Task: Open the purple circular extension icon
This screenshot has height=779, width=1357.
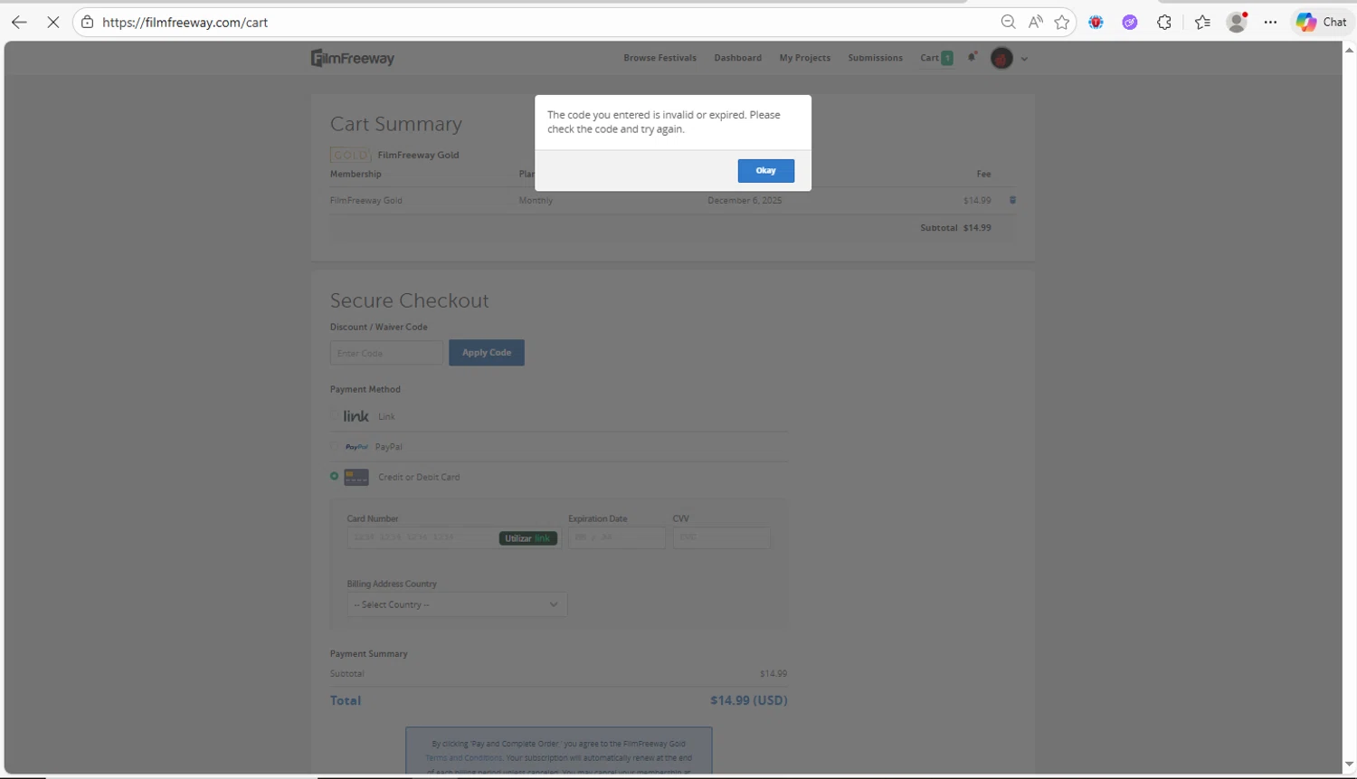Action: pyautogui.click(x=1130, y=22)
